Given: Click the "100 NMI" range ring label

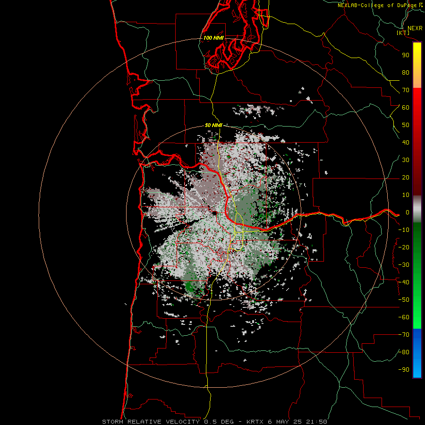Looking at the screenshot, I should 213,38.
